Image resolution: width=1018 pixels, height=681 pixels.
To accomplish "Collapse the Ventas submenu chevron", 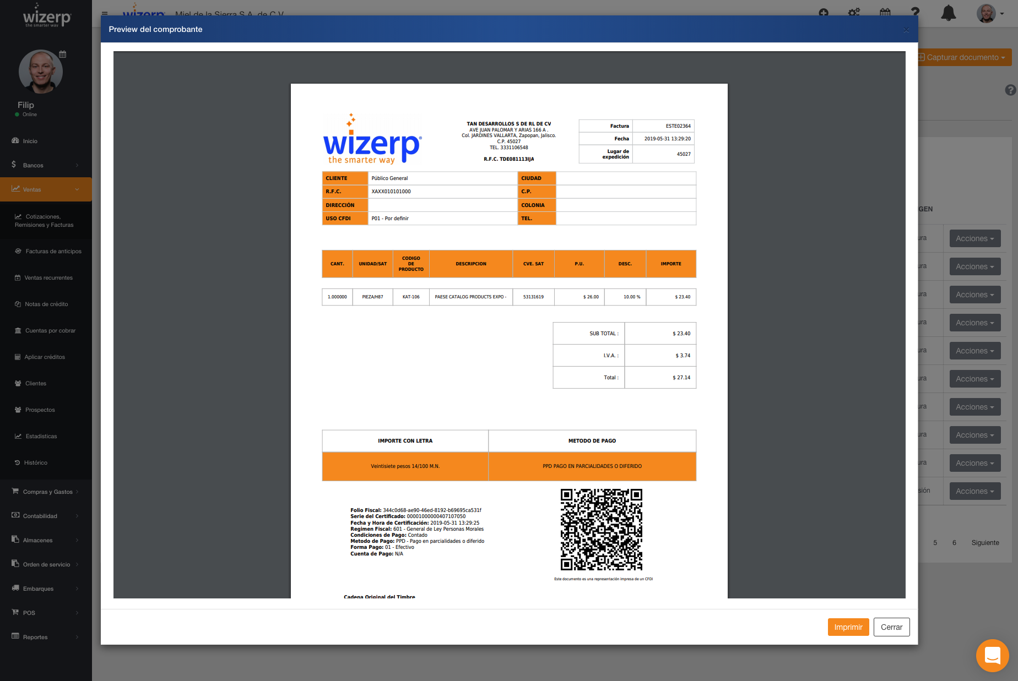I will 77,189.
